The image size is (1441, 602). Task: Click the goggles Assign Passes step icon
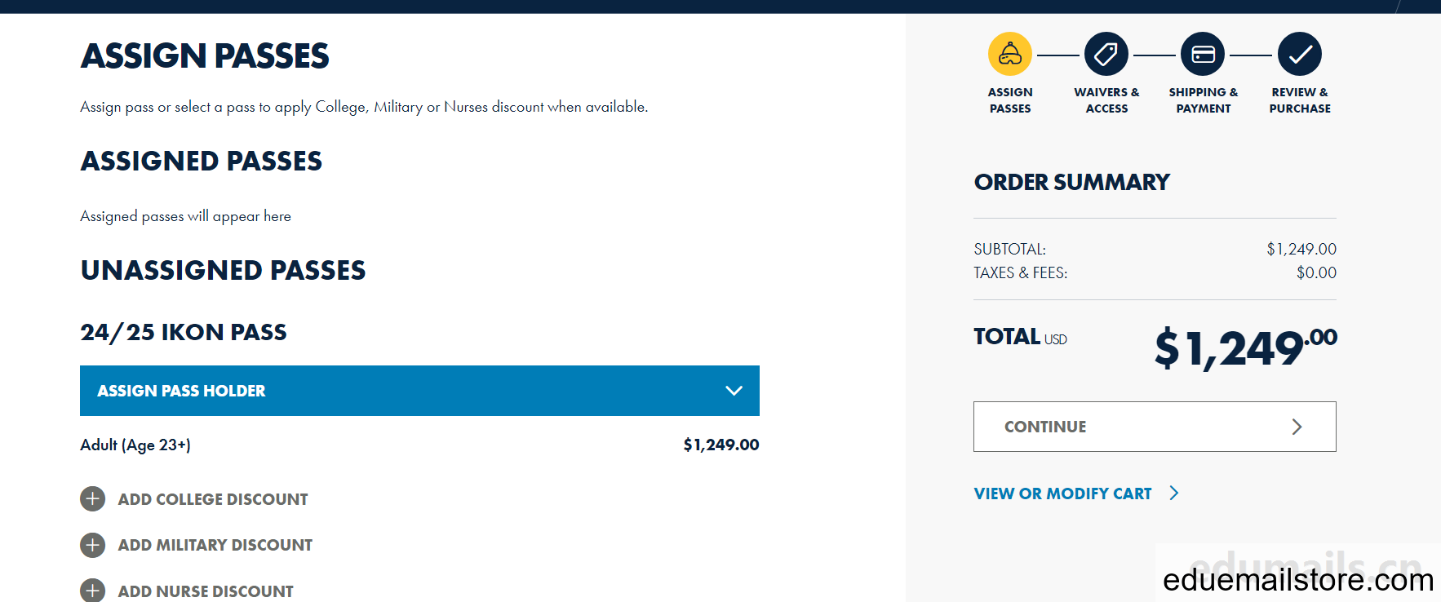tap(1010, 54)
